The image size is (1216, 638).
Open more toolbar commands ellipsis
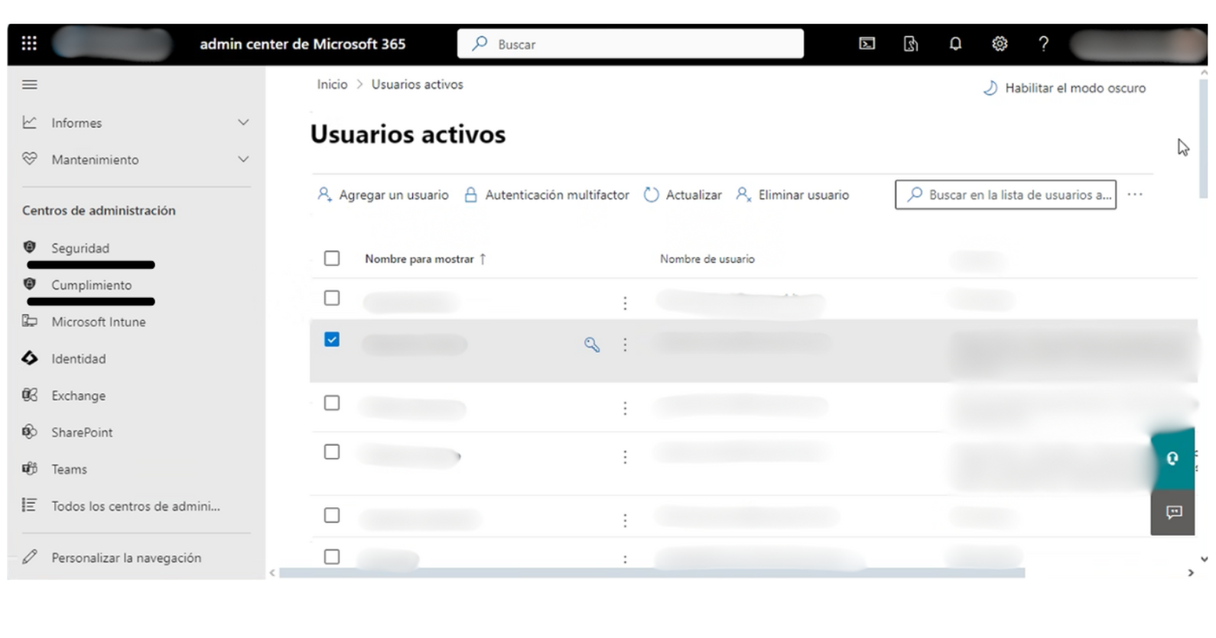pos(1135,195)
